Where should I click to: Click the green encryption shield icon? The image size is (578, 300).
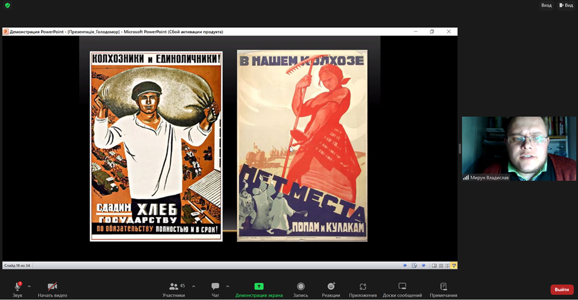point(8,5)
